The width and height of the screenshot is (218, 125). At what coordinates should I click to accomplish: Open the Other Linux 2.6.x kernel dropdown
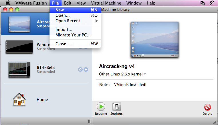[122, 74]
